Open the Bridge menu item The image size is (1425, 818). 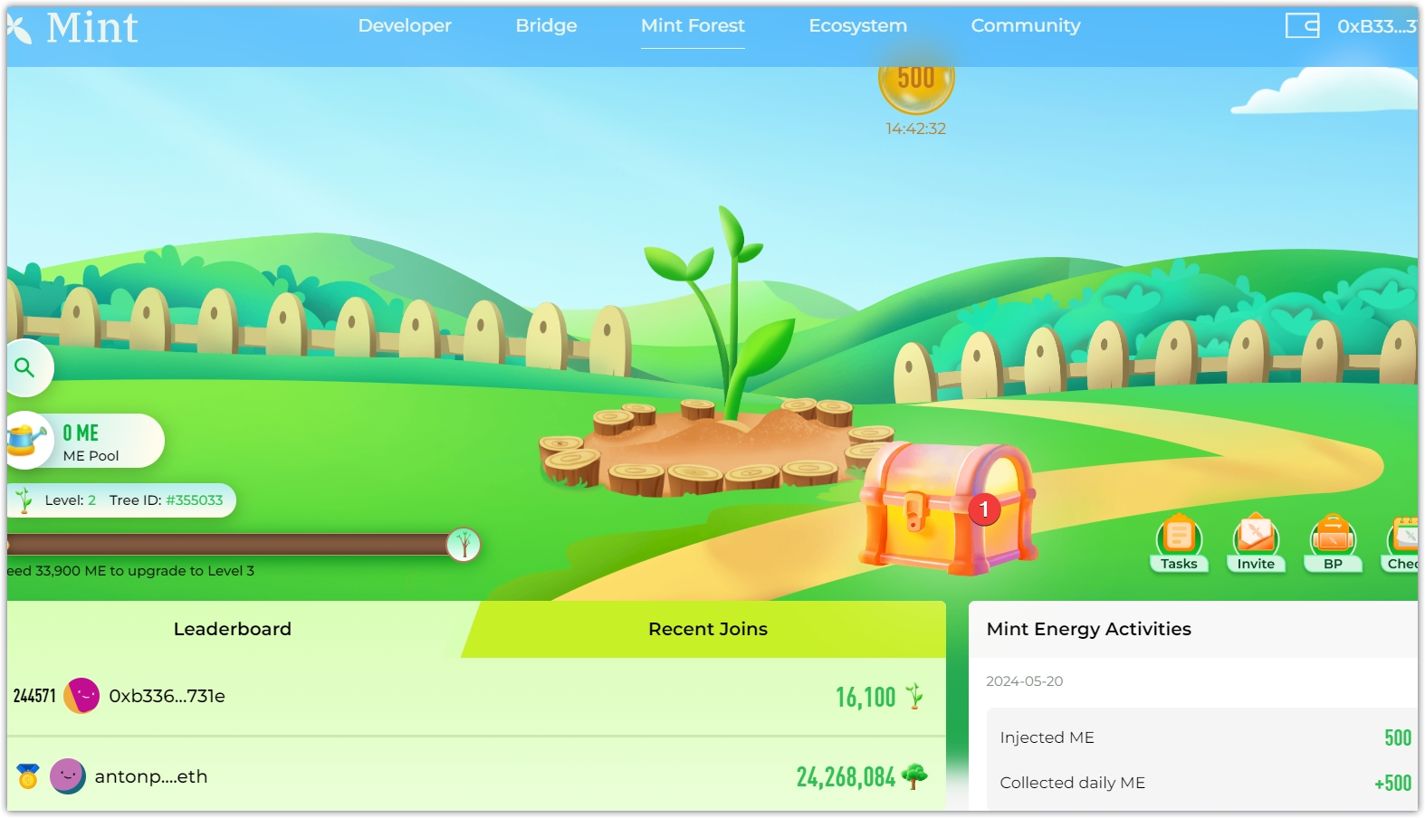pos(546,26)
